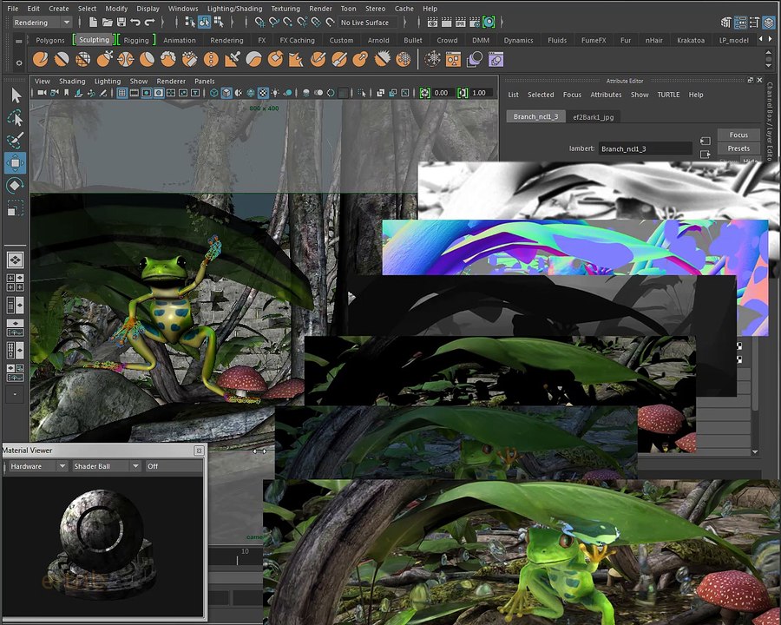Open the TURTLE menu in Attribute Editor
The image size is (781, 625).
click(x=668, y=95)
